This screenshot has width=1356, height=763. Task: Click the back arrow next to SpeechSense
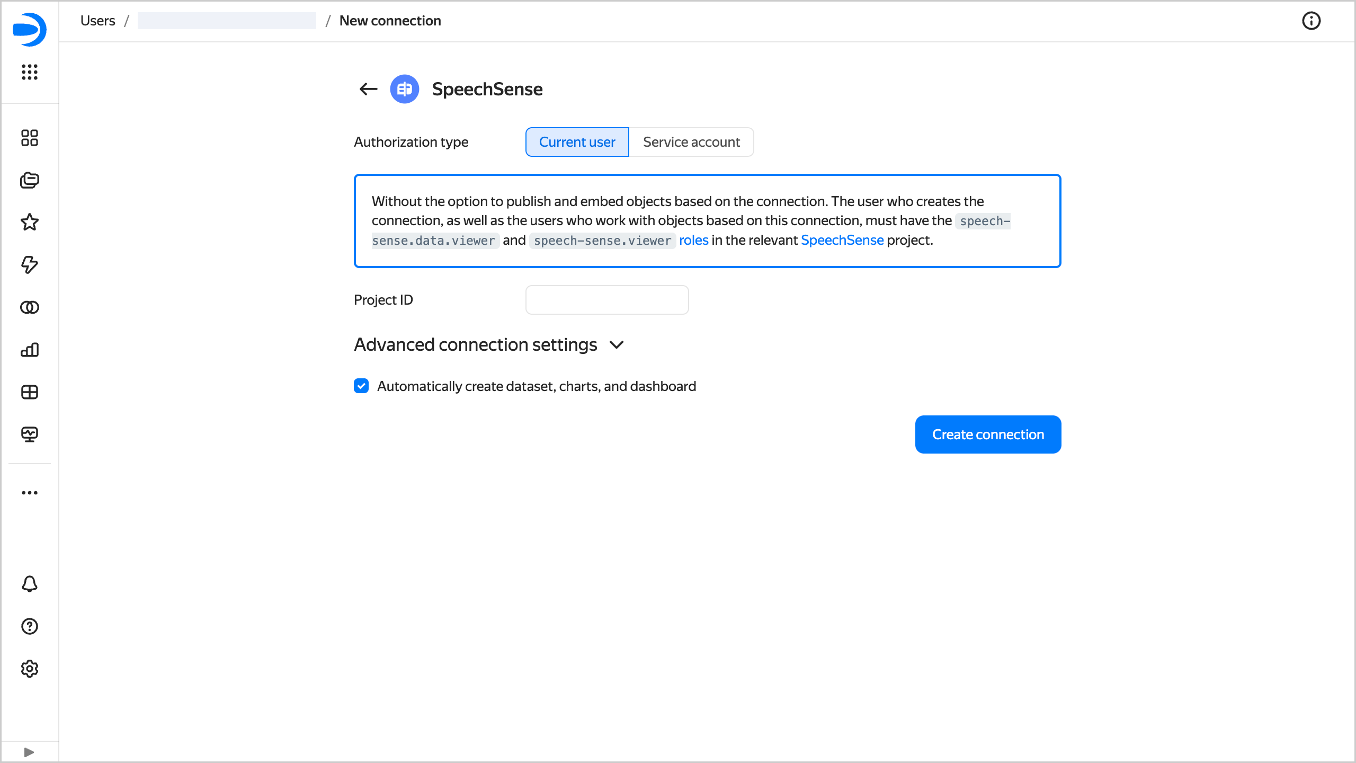tap(368, 89)
